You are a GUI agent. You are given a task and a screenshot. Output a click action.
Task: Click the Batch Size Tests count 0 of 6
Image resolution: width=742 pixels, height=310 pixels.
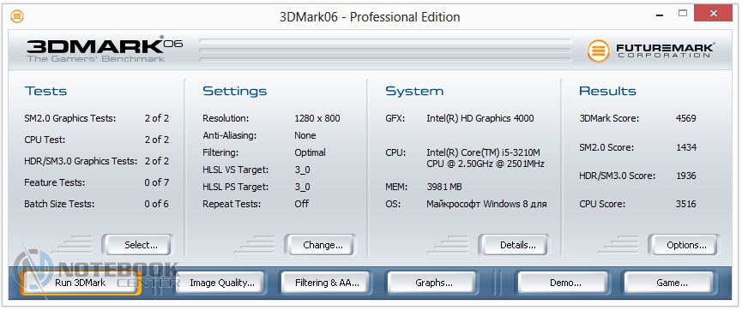click(157, 204)
